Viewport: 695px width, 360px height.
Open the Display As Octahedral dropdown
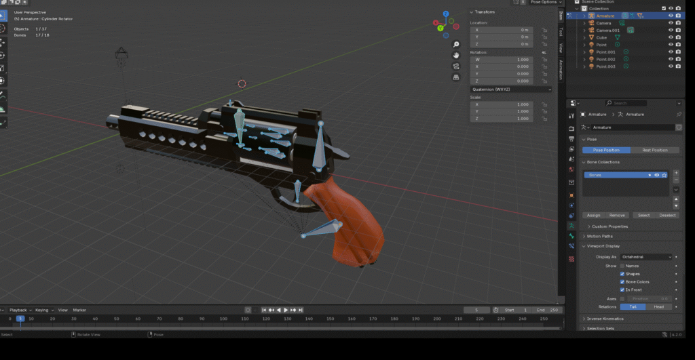647,257
